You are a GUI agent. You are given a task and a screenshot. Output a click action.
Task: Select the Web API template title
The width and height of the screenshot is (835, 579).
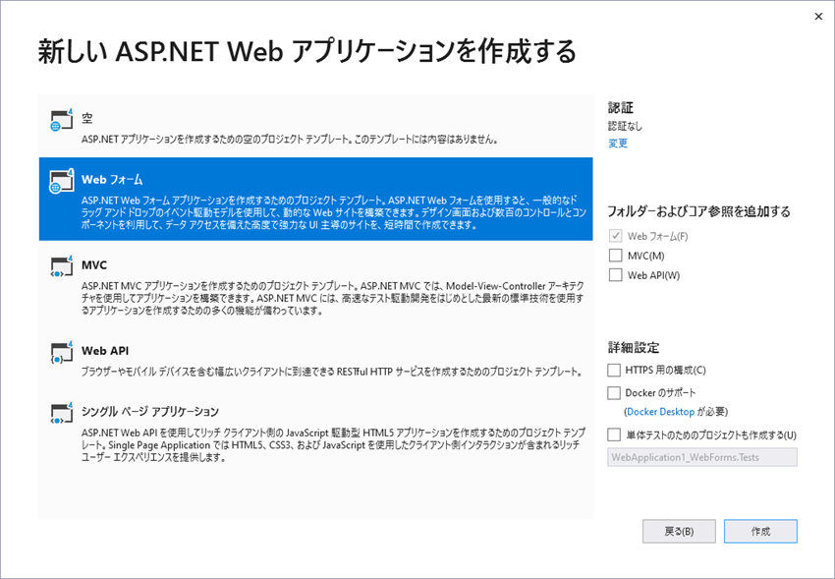105,351
